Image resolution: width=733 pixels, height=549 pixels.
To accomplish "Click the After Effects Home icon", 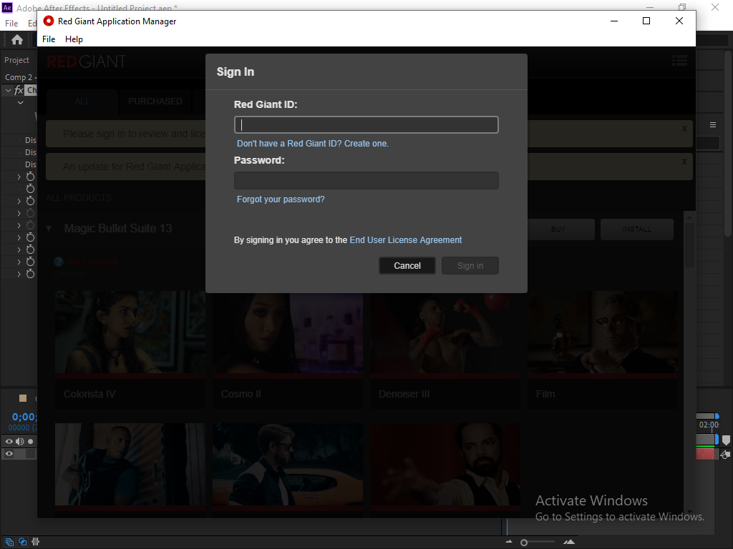I will [x=17, y=40].
